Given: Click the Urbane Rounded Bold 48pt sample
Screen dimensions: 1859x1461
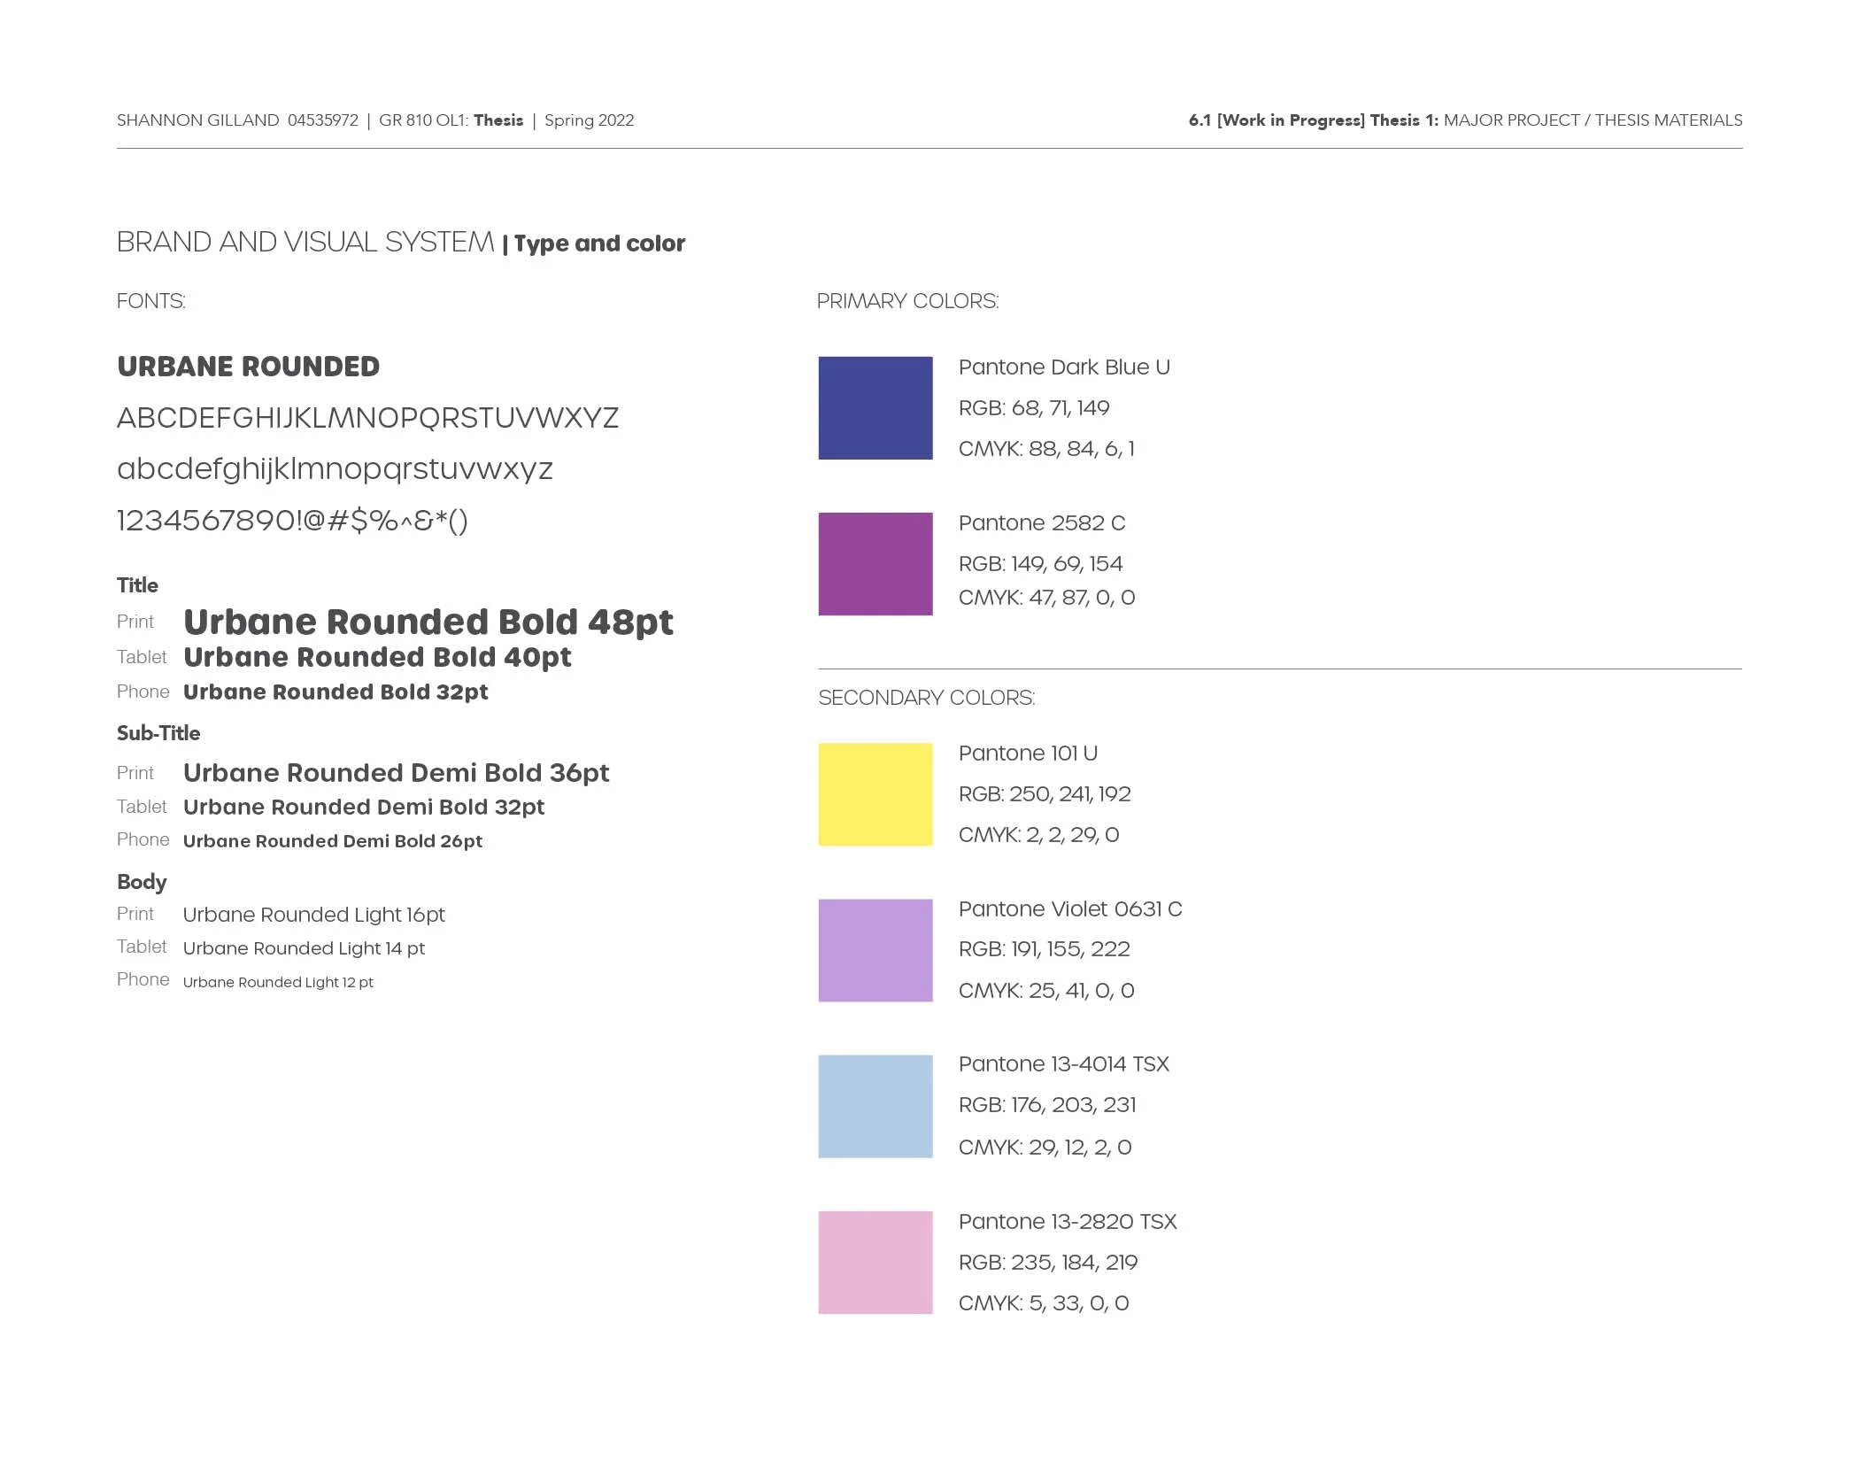Looking at the screenshot, I should coord(428,622).
